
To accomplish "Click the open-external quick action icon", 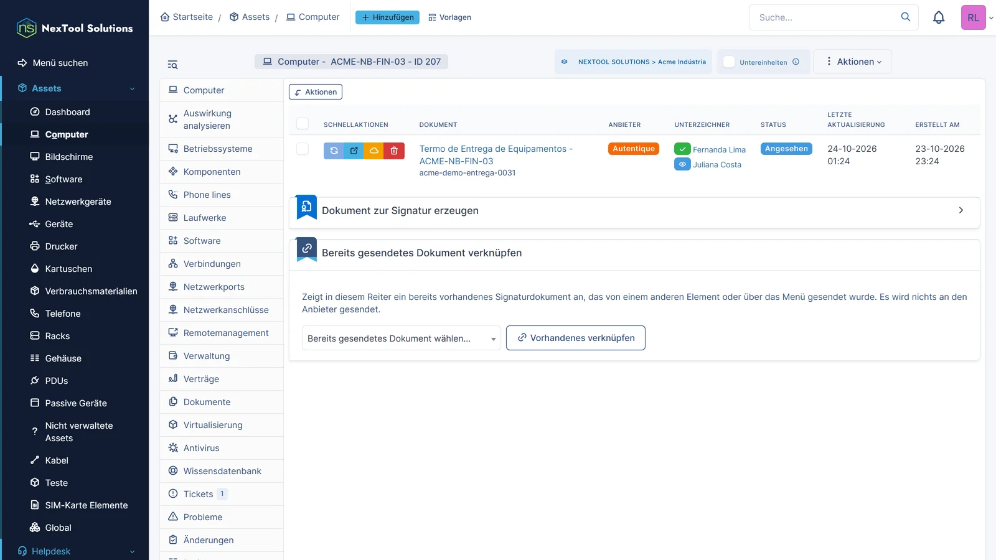I will pos(354,151).
